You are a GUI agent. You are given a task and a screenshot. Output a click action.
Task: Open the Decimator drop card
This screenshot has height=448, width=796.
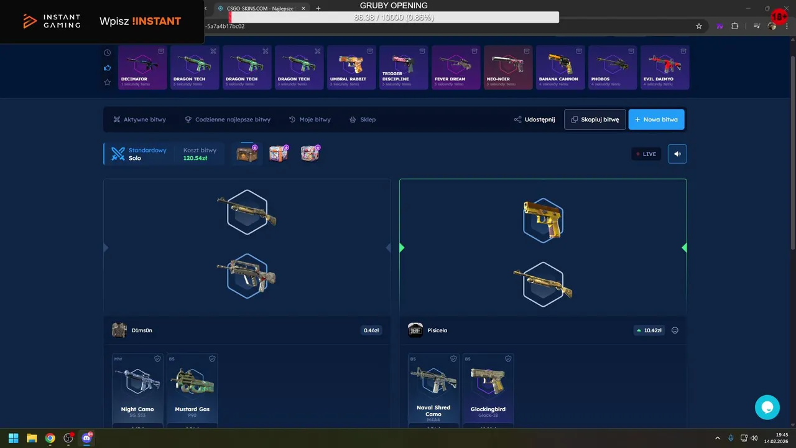coord(142,67)
